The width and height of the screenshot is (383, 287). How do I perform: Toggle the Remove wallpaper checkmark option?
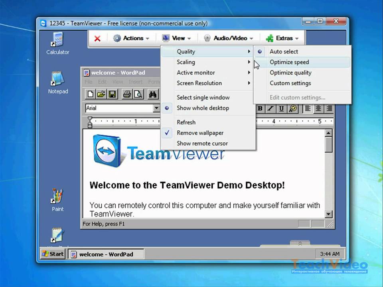(208, 133)
